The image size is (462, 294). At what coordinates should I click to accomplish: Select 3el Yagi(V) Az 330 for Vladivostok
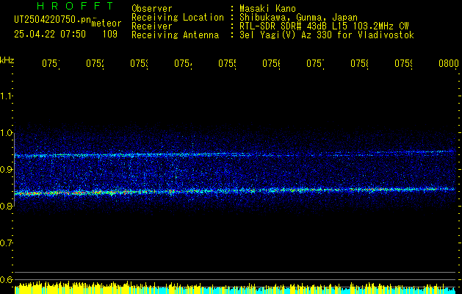click(x=327, y=35)
